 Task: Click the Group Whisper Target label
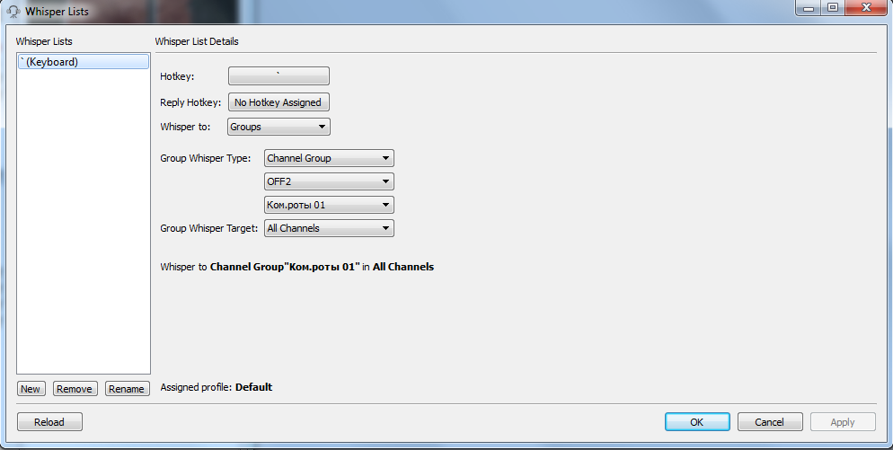coord(209,228)
